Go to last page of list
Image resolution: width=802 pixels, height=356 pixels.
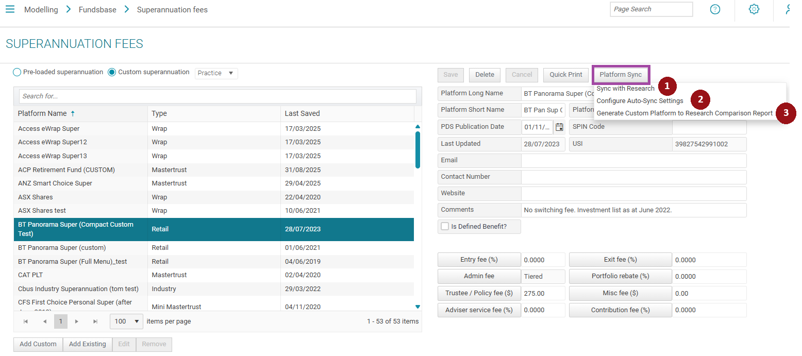tap(95, 321)
